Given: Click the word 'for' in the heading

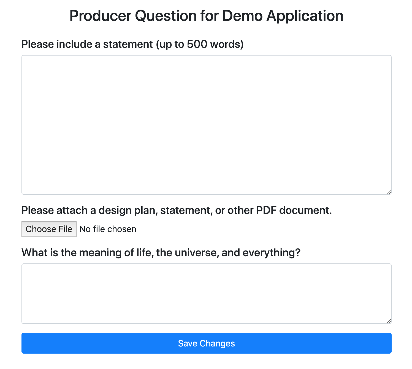Looking at the screenshot, I should (209, 16).
